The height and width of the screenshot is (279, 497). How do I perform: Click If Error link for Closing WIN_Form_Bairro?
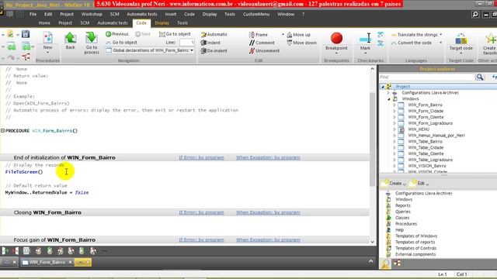pyautogui.click(x=201, y=212)
